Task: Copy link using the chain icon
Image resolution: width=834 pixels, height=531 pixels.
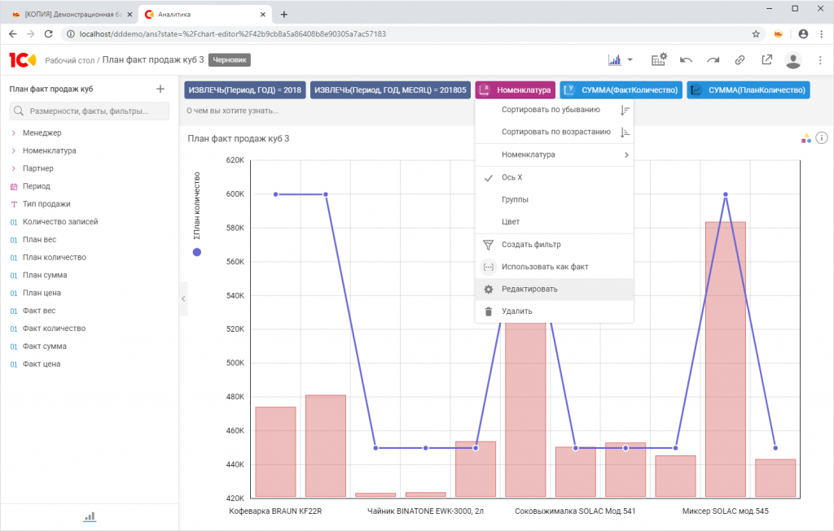Action: click(x=740, y=59)
